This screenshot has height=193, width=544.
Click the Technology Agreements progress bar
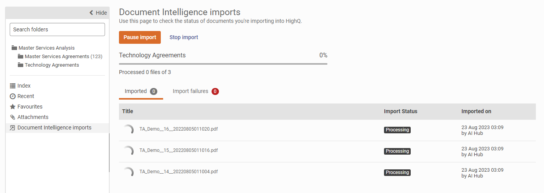pos(223,64)
